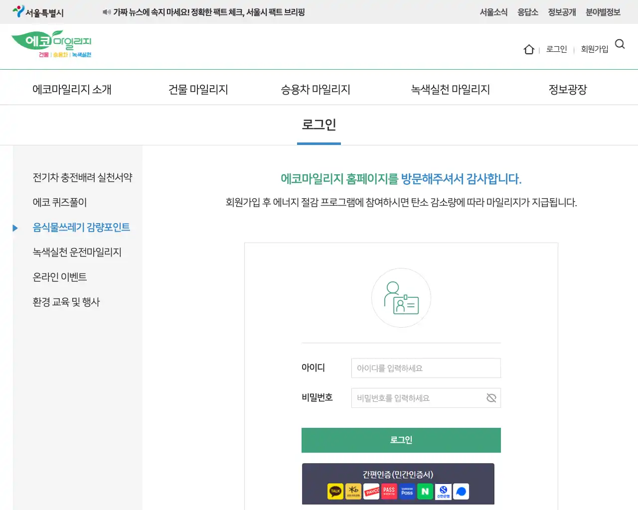Select red PASS authentication icon
This screenshot has width=638, height=510.
click(389, 492)
